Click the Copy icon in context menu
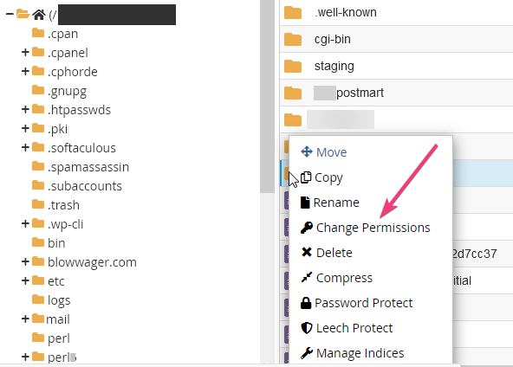Image resolution: width=513 pixels, height=367 pixels. [306, 177]
